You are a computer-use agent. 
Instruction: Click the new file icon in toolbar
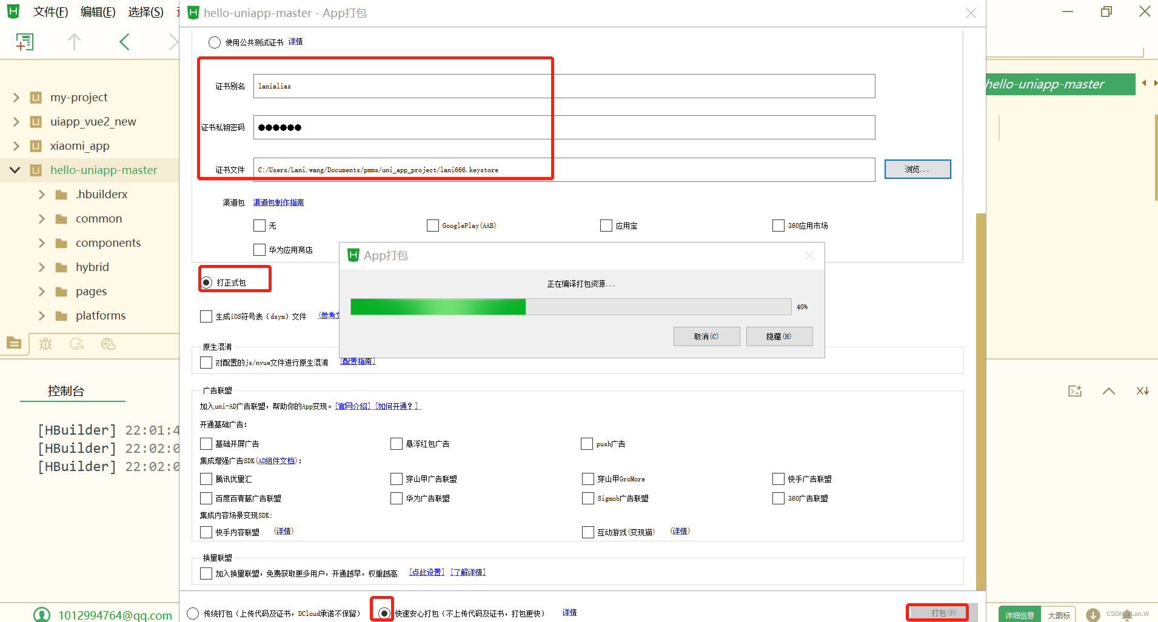[x=24, y=42]
